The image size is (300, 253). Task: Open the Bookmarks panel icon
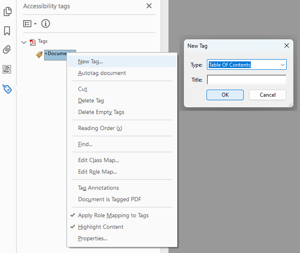pyautogui.click(x=7, y=31)
